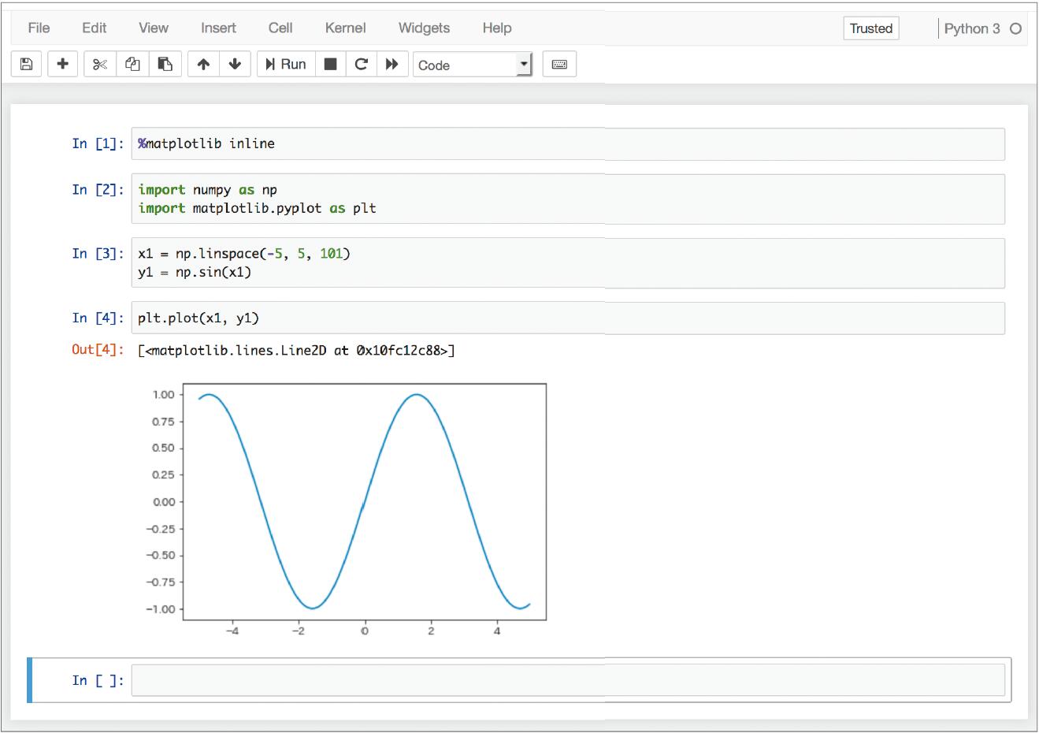Click the sine wave plot image
The height and width of the screenshot is (733, 1039).
point(345,509)
